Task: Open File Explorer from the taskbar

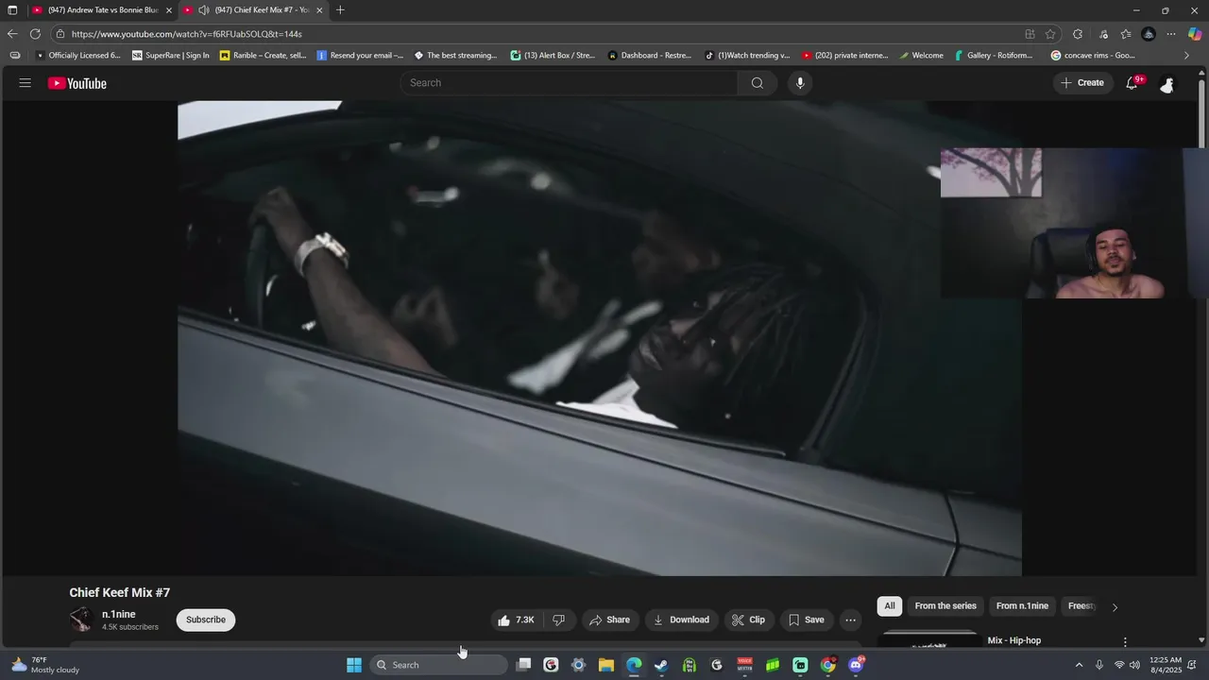Action: (605, 665)
